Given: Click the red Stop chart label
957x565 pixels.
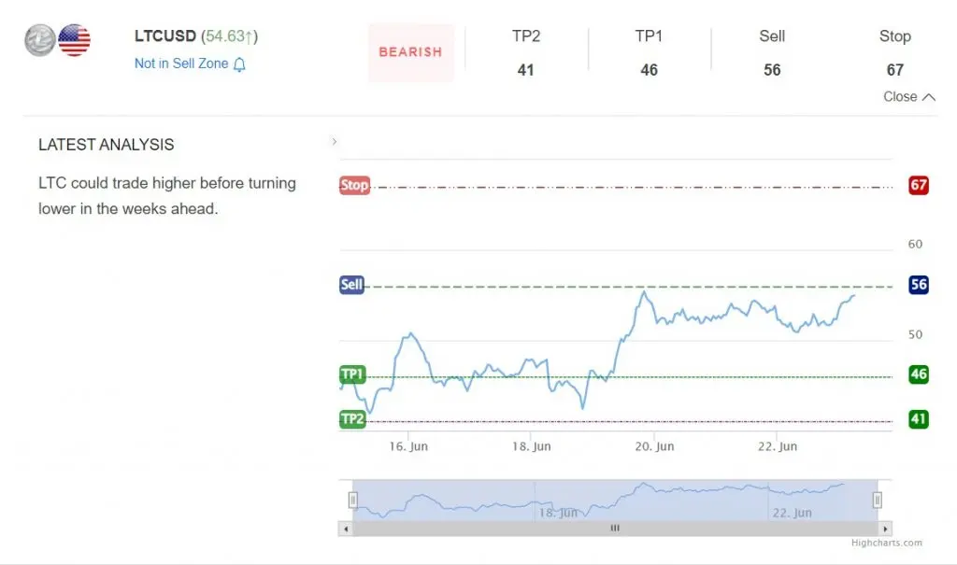Looking at the screenshot, I should coord(354,185).
